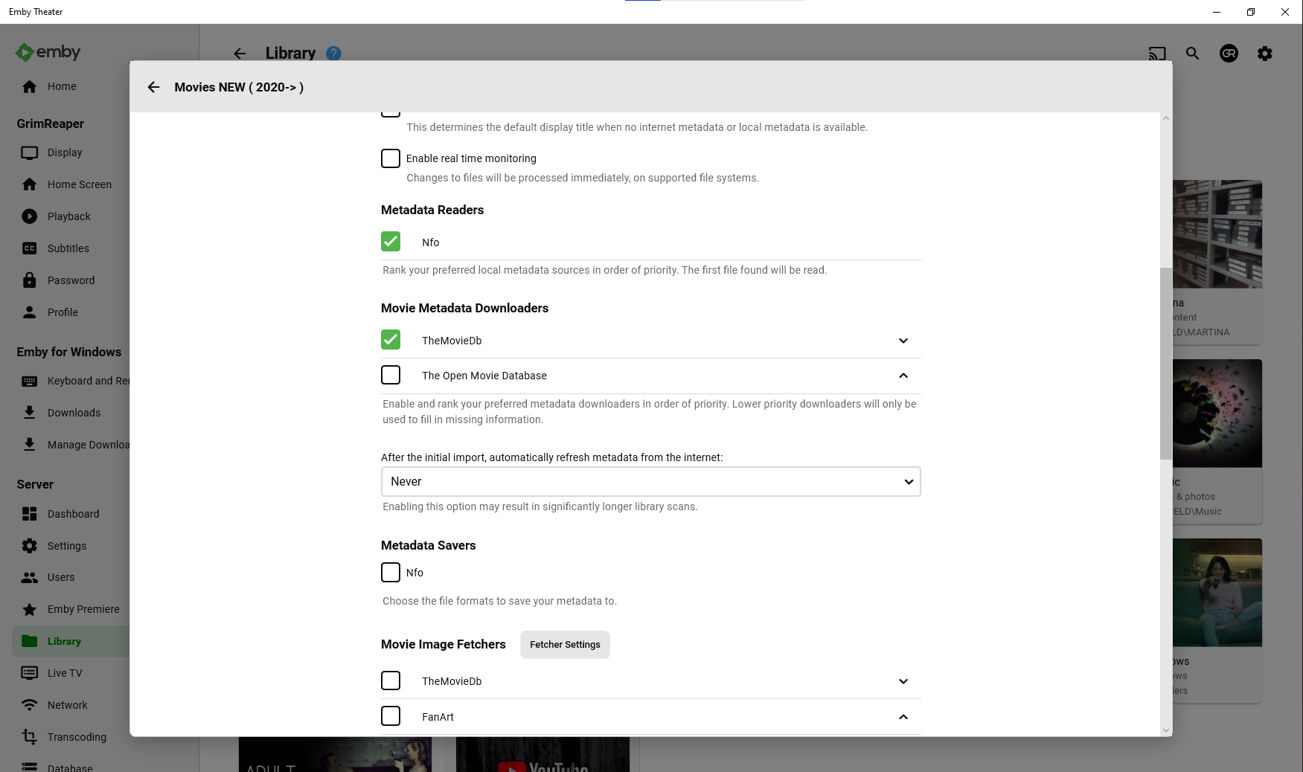Click the dialog vertical scrollbar thumb
Viewport: 1303px width, 772px height.
1166,364
